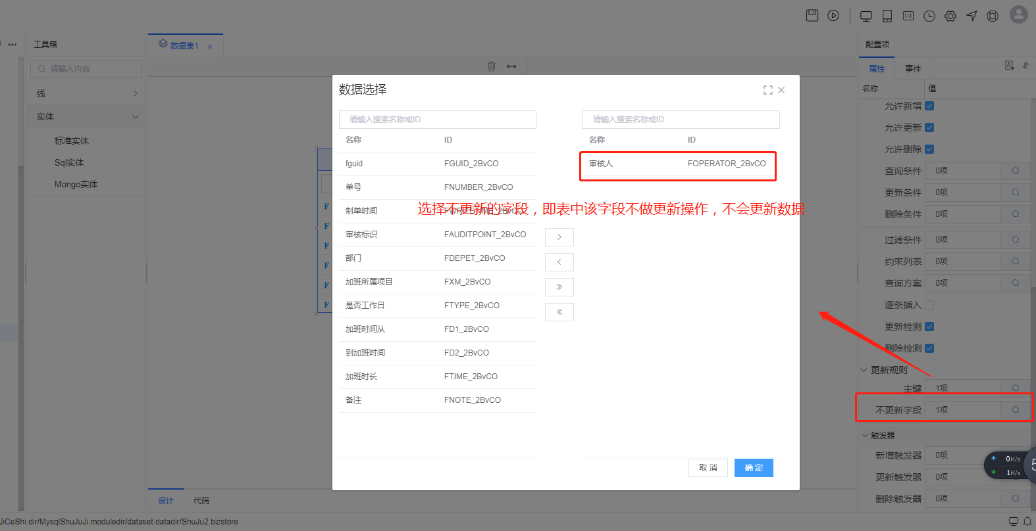Open desktop monitor preview icon
Screen dimensions: 1036x531
point(866,16)
